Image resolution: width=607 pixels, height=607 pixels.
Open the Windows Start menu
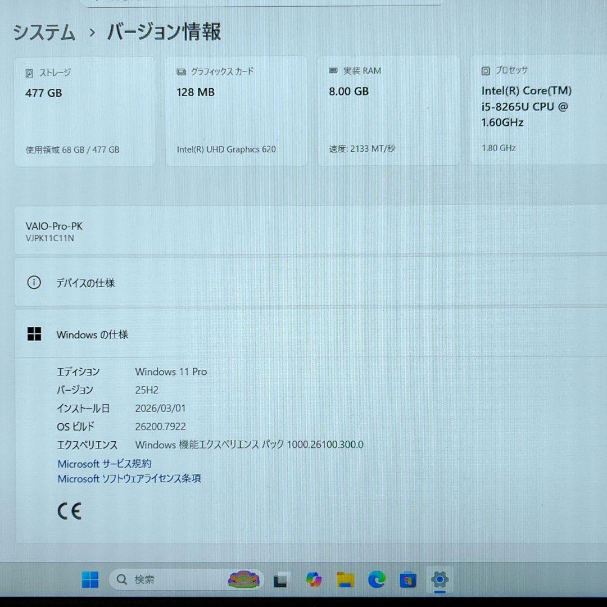[x=90, y=579]
